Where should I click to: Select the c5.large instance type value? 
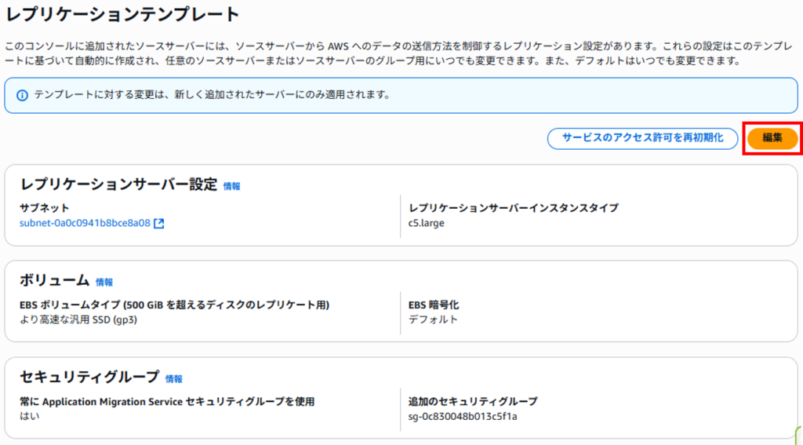click(x=427, y=224)
